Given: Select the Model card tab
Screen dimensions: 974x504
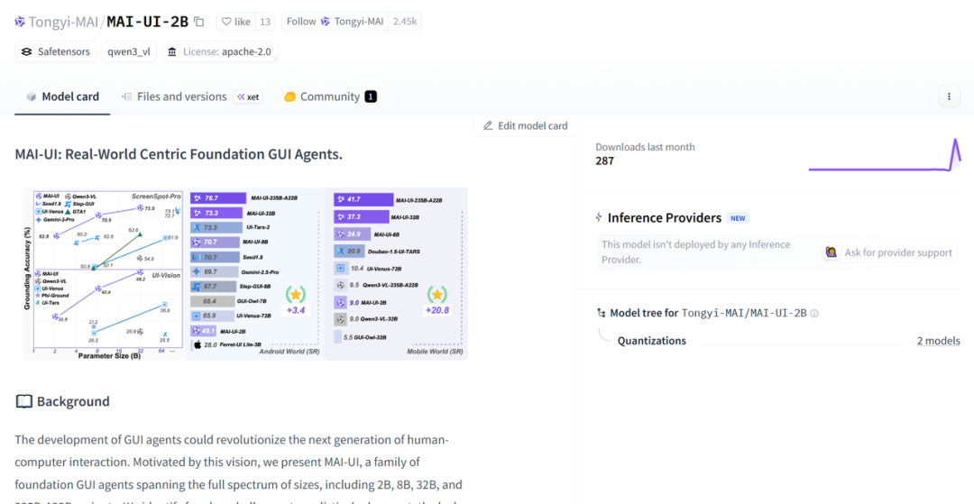Looking at the screenshot, I should point(62,96).
